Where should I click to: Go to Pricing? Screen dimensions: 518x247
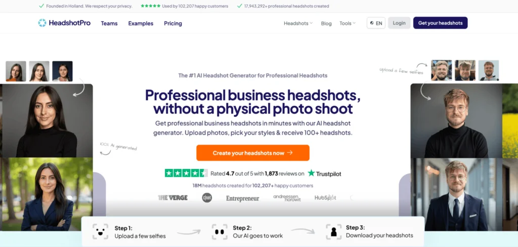pos(173,23)
